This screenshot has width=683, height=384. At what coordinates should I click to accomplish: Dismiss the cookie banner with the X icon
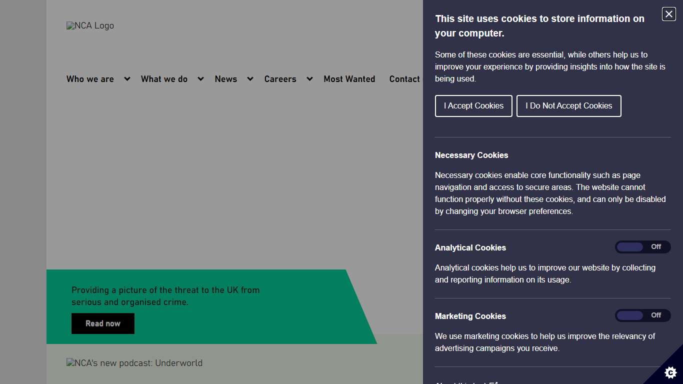pyautogui.click(x=668, y=14)
